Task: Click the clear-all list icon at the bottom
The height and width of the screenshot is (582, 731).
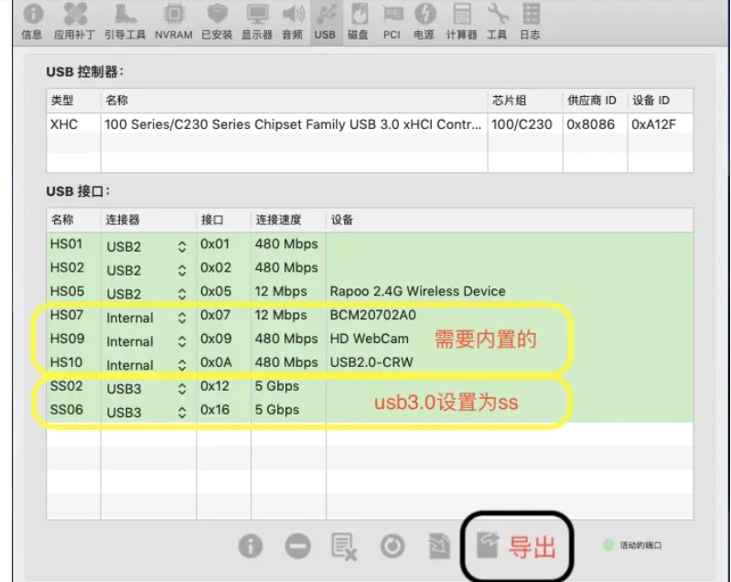Action: (344, 546)
